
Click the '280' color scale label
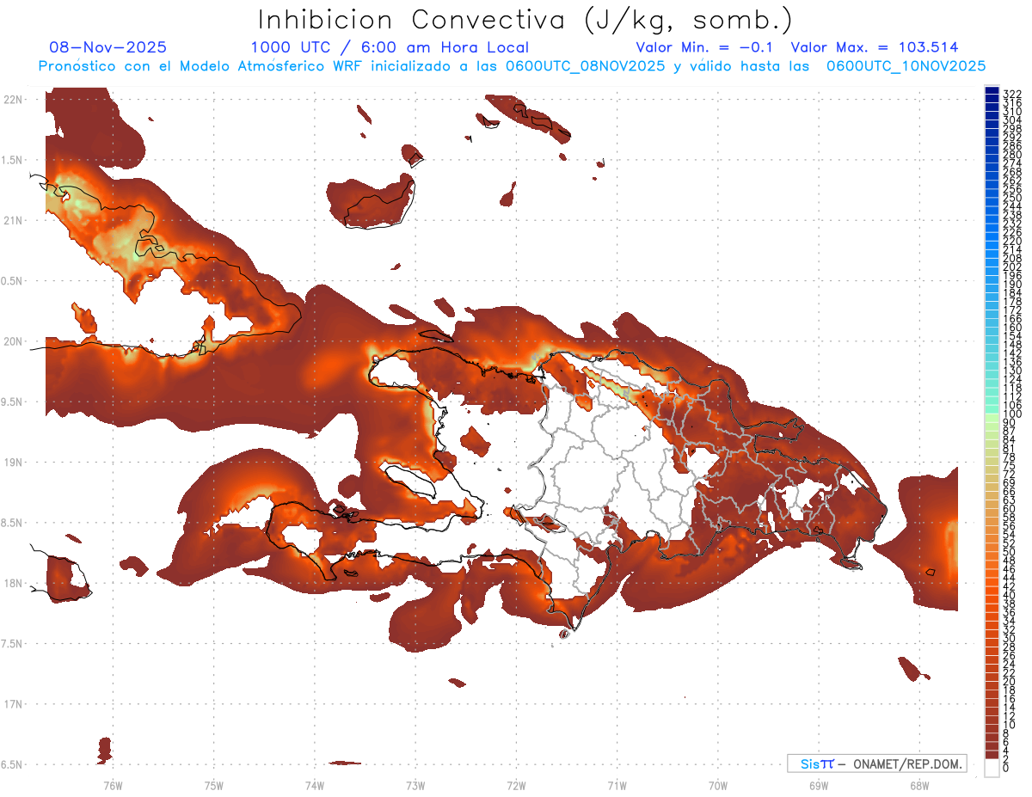point(1012,154)
